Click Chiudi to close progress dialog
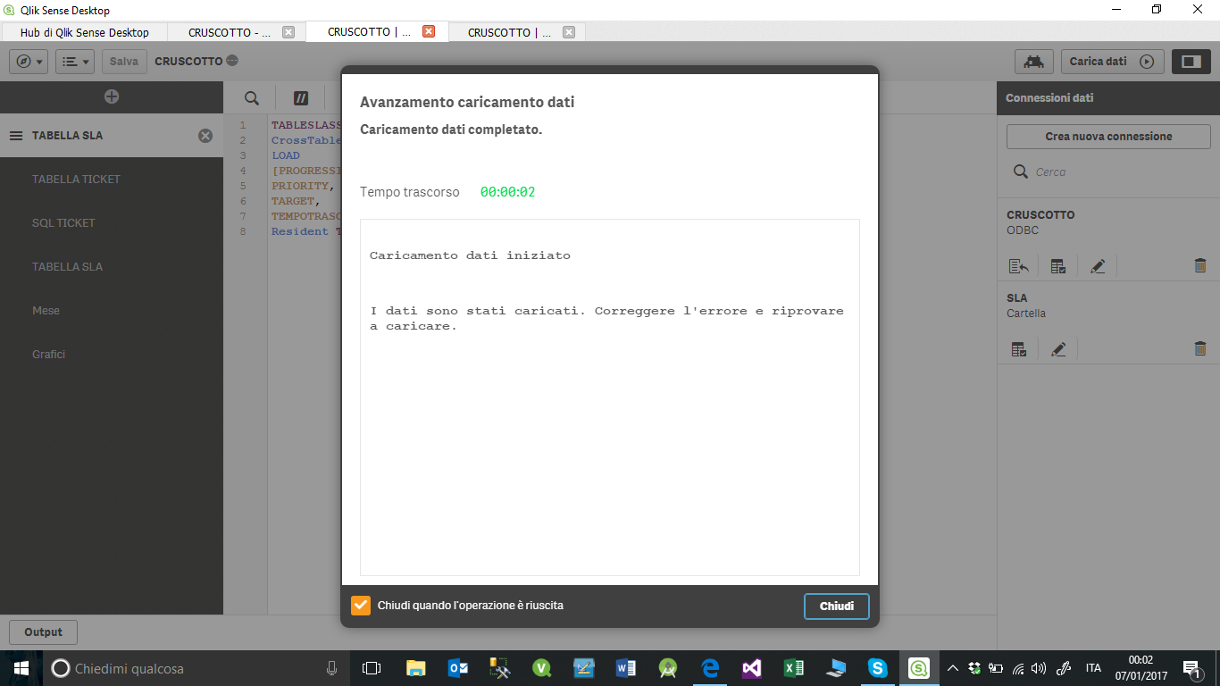The image size is (1220, 686). [837, 606]
